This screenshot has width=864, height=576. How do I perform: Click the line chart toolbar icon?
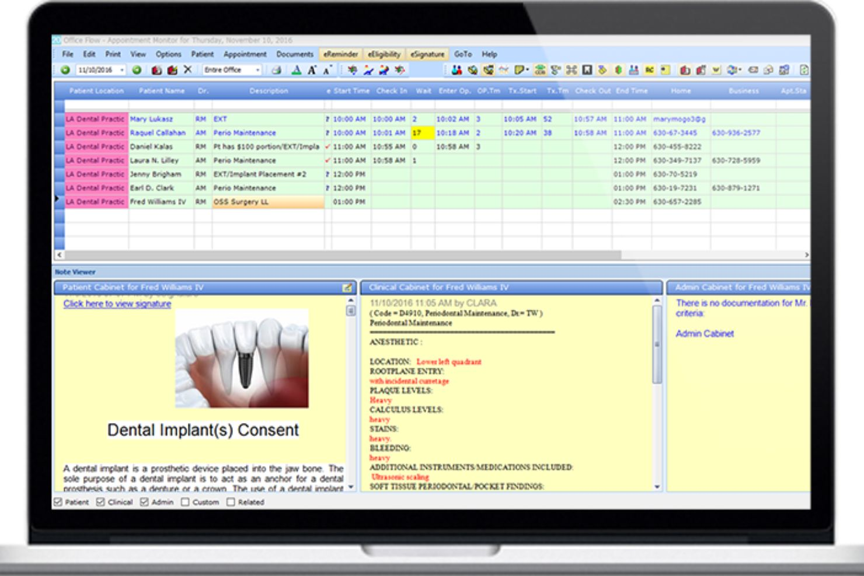tap(503, 70)
